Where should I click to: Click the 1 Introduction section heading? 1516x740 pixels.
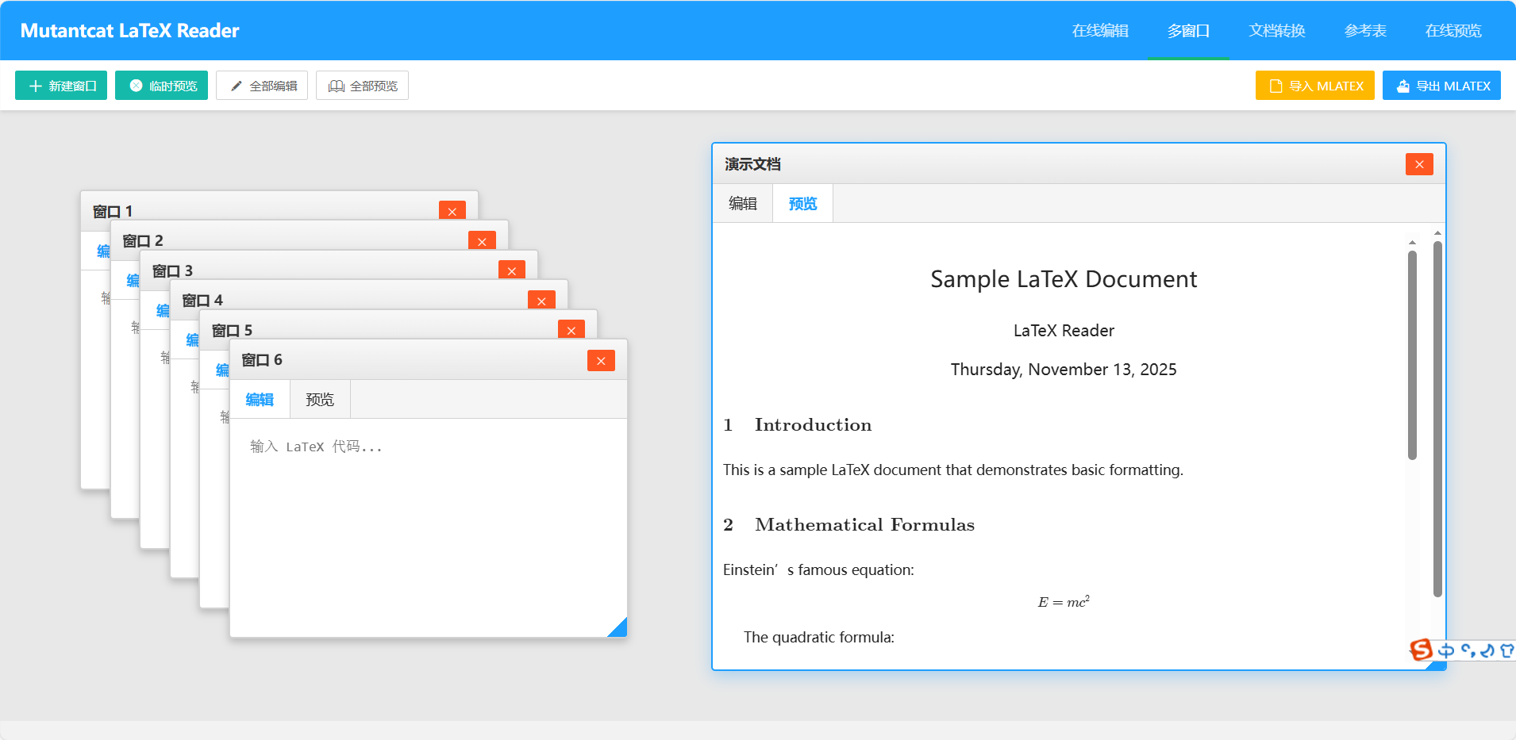click(798, 424)
